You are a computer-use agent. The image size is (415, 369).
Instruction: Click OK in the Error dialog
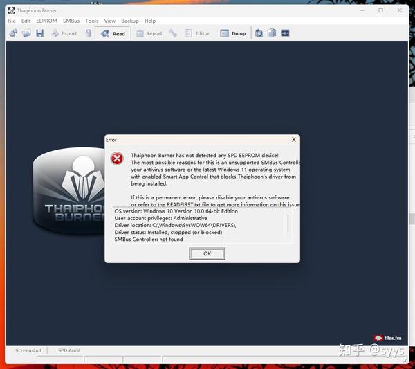coord(207,254)
